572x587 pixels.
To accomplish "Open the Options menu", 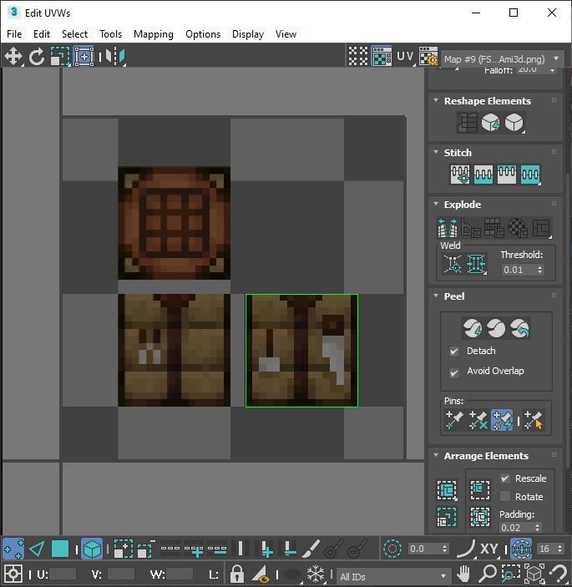I will (203, 34).
